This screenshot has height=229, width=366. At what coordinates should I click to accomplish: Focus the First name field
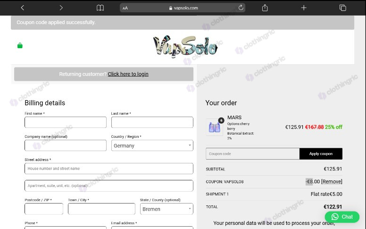coord(66,122)
